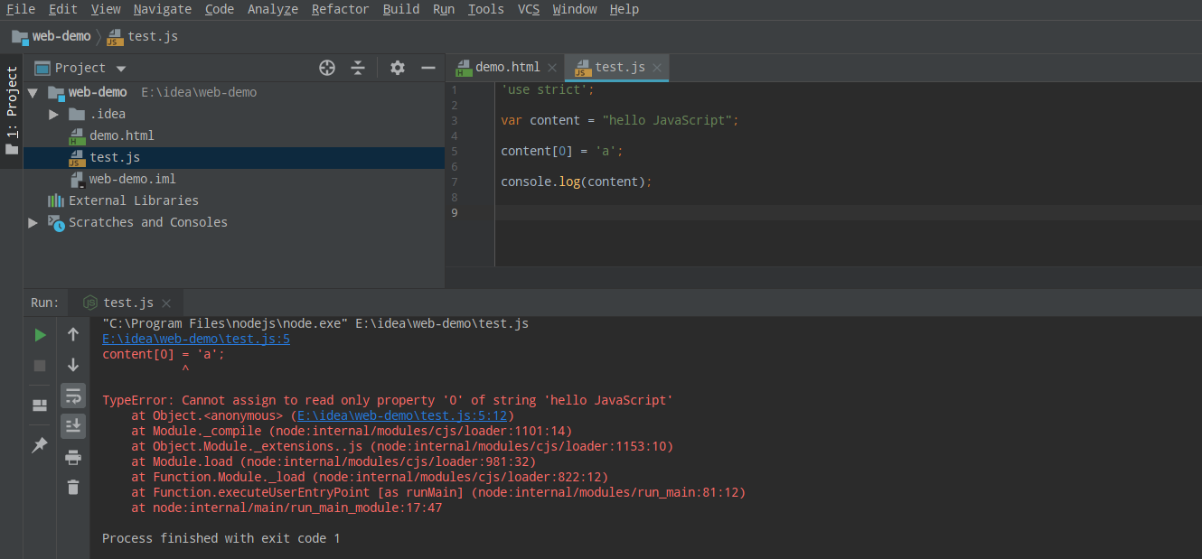1202x559 pixels.
Task: Click the Restore Layout icon in Run panel
Action: click(x=40, y=405)
